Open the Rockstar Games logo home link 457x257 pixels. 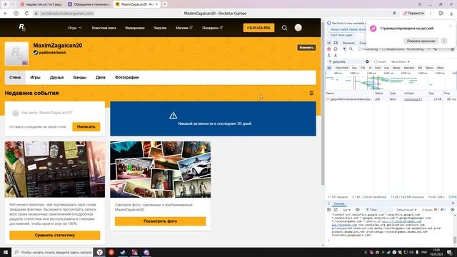(22, 28)
